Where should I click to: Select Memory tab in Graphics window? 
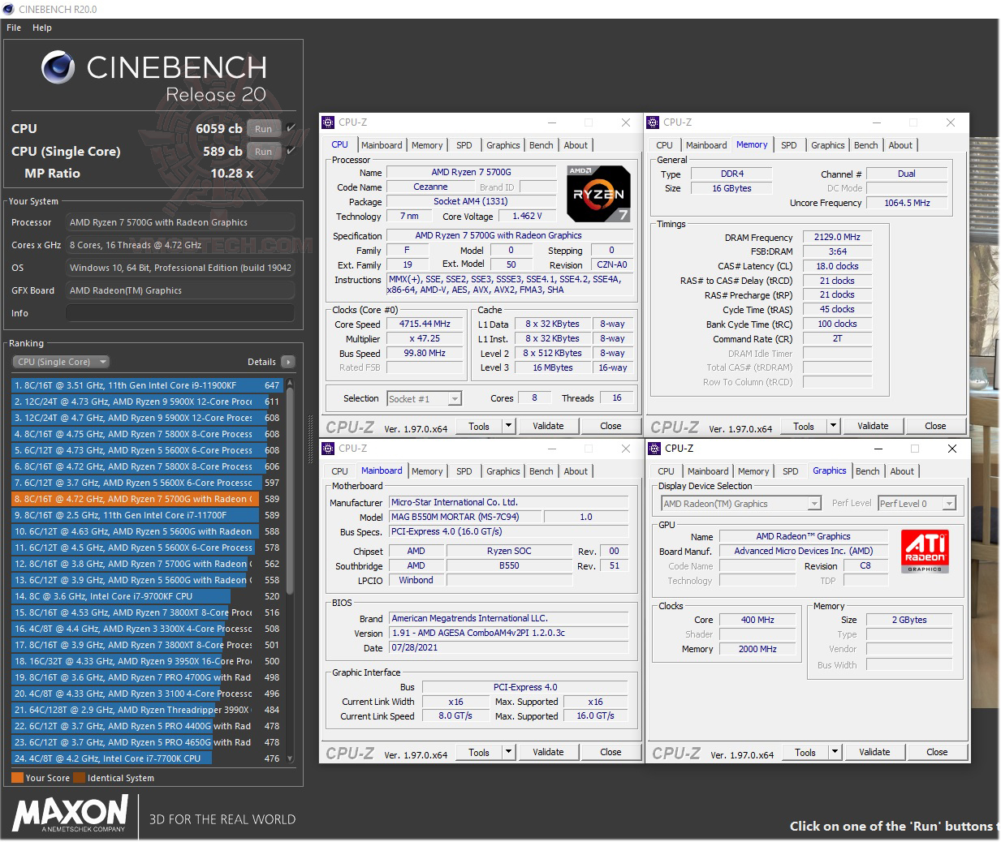point(753,471)
